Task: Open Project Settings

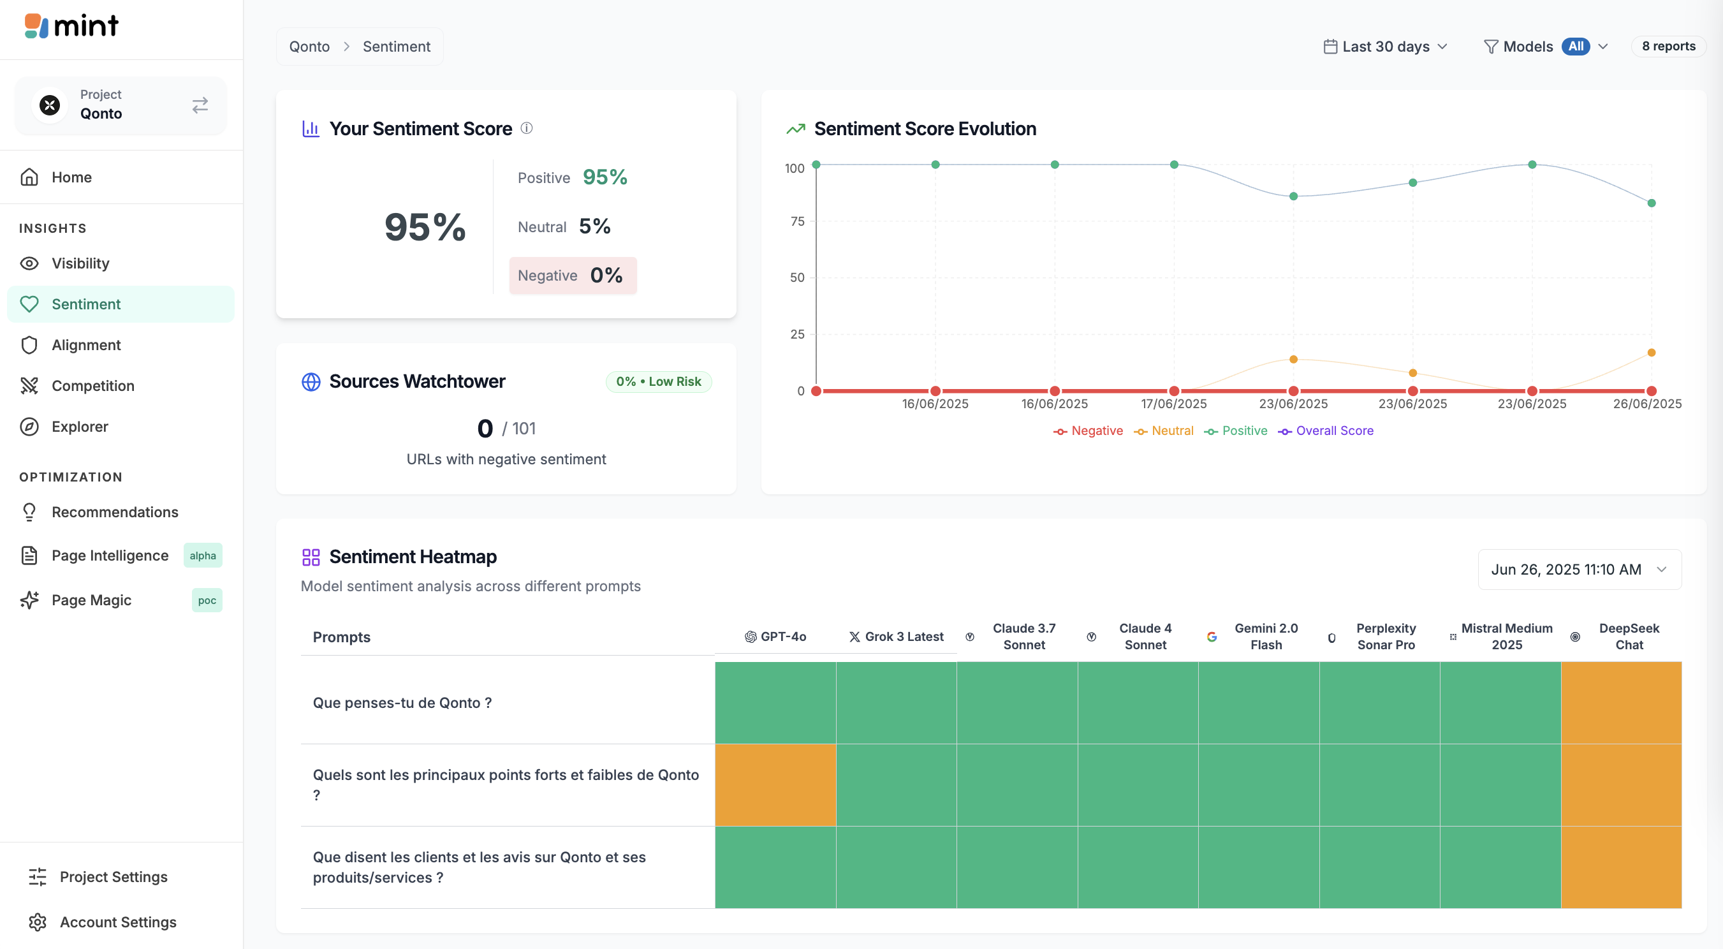Action: (x=113, y=876)
